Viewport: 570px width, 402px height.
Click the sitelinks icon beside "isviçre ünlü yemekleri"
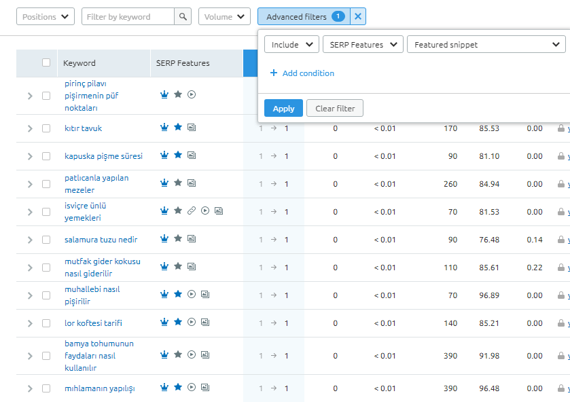click(x=191, y=210)
